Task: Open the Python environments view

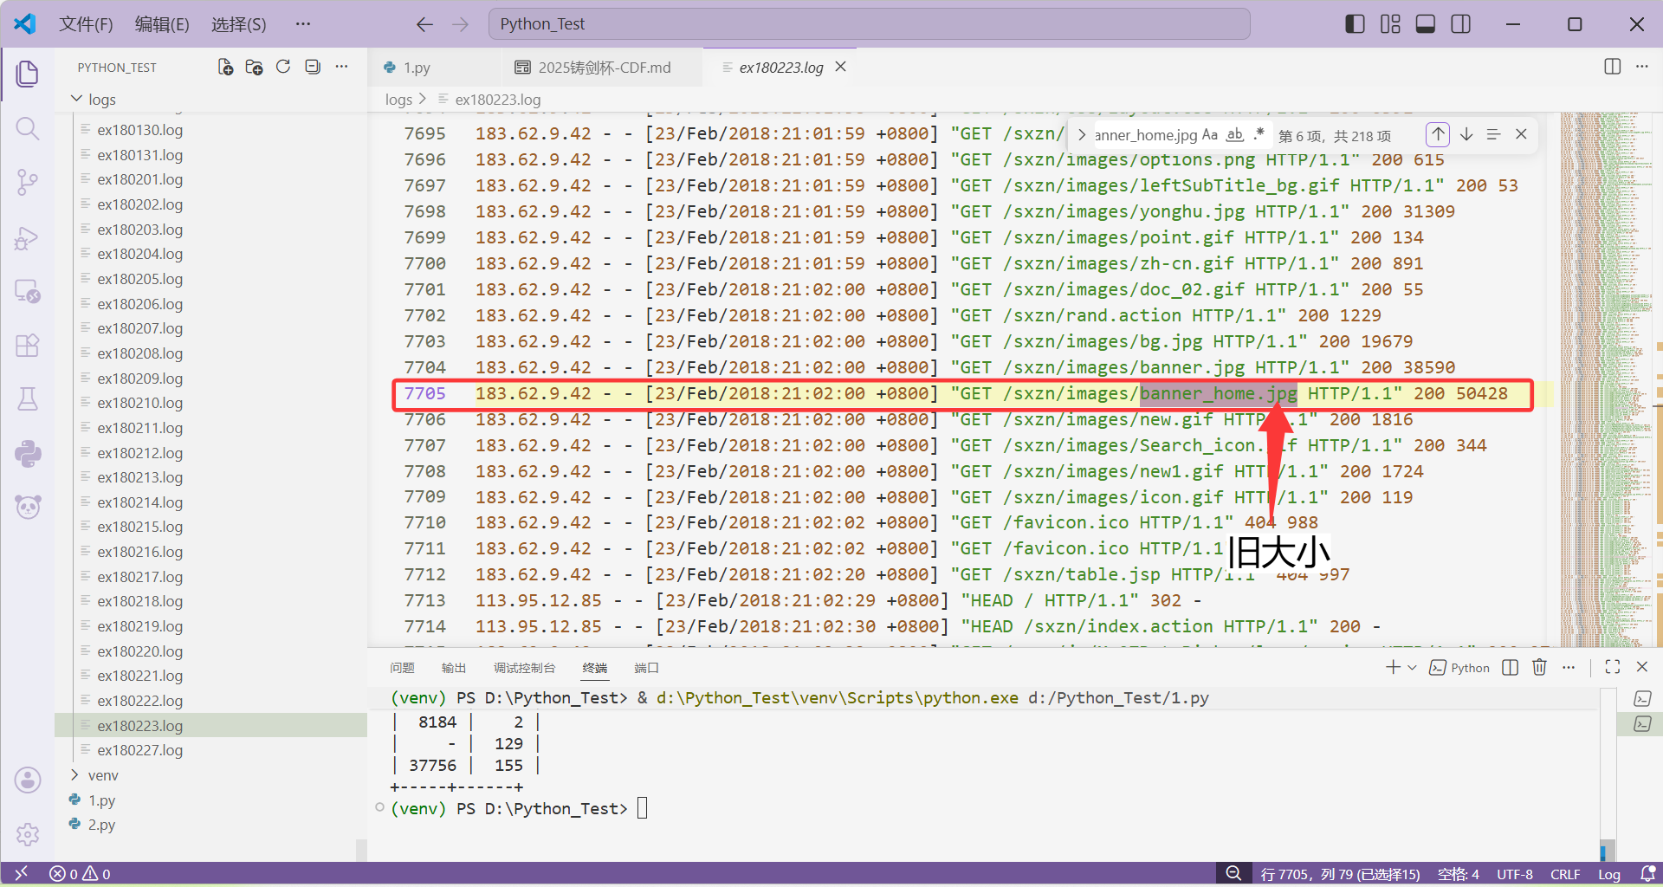Action: pos(28,453)
